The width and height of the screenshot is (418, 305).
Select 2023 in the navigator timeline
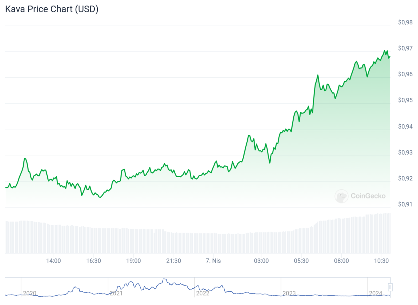[x=289, y=293]
